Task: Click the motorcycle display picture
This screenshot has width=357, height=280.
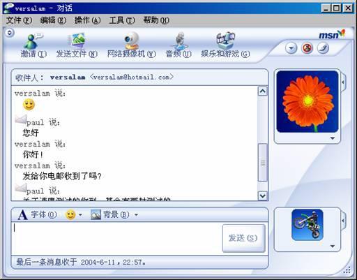Action: click(307, 225)
